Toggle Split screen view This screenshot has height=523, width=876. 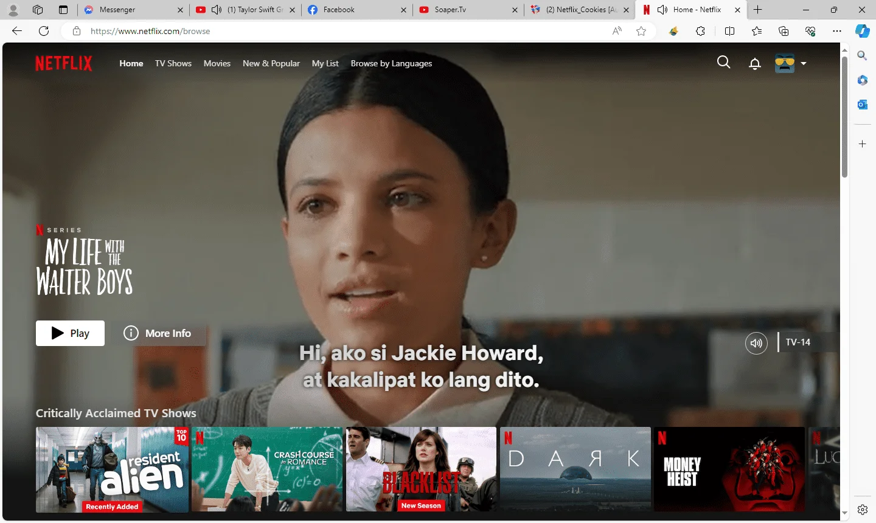click(x=729, y=31)
